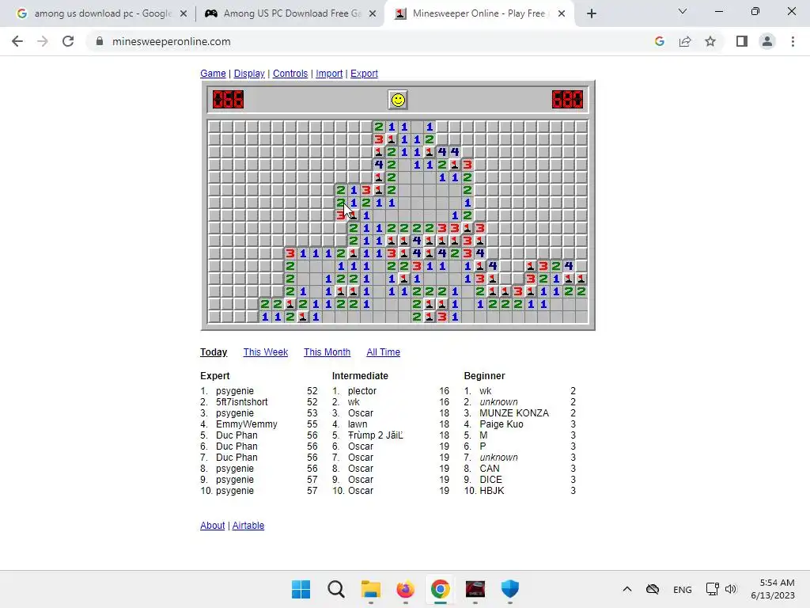This screenshot has height=608, width=810.
Task: Open Chrome's three-dot menu
Action: 793,41
